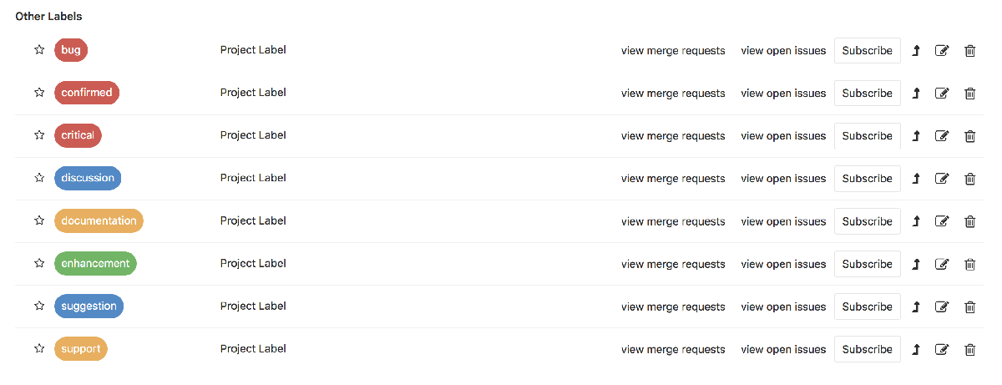The height and width of the screenshot is (385, 1002).
Task: View open issues for the discussion label
Action: click(783, 179)
